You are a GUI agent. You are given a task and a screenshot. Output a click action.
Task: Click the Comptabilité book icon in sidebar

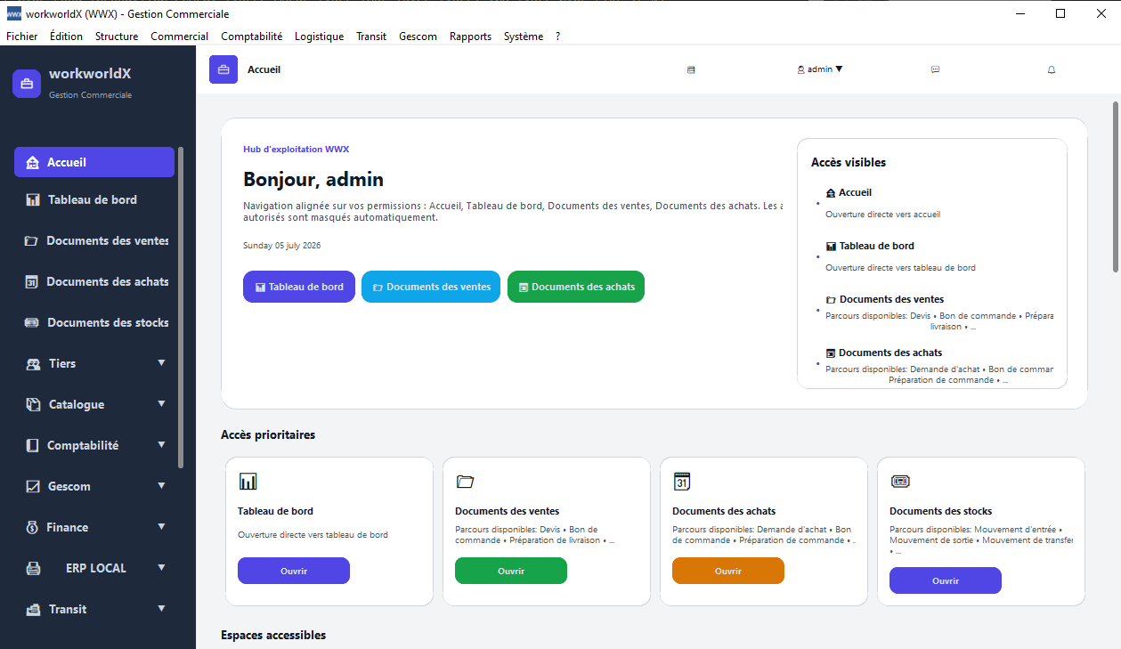[x=32, y=446]
